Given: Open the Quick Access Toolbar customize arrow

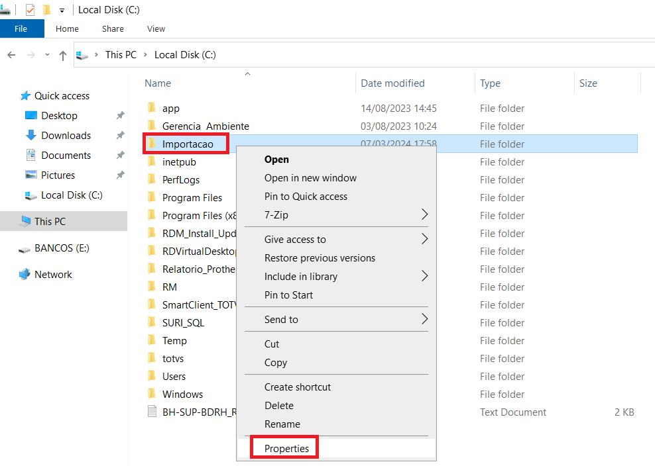Looking at the screenshot, I should pos(62,11).
